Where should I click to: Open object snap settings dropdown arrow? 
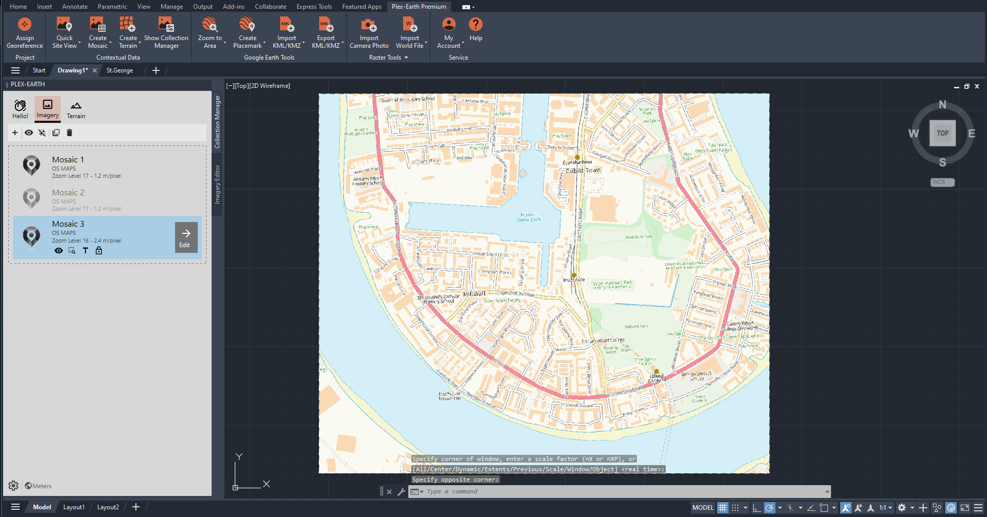tap(834, 508)
